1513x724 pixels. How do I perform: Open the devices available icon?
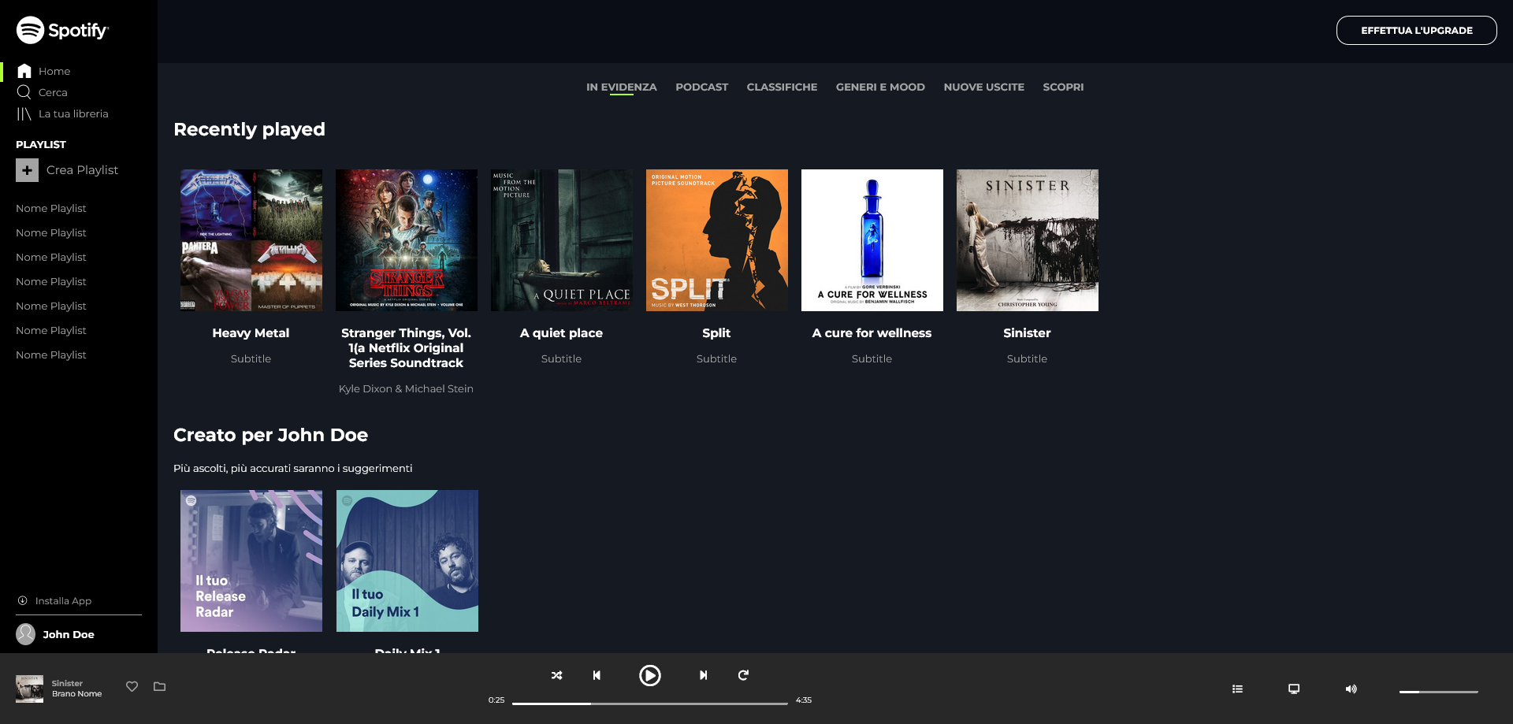[1294, 689]
